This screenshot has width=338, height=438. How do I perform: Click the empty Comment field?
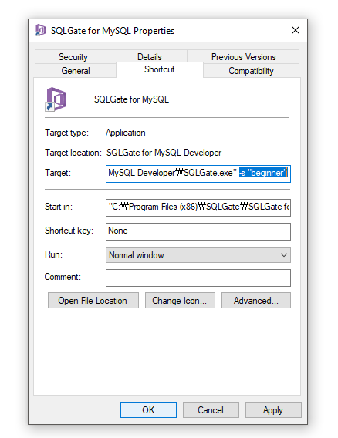click(x=198, y=278)
